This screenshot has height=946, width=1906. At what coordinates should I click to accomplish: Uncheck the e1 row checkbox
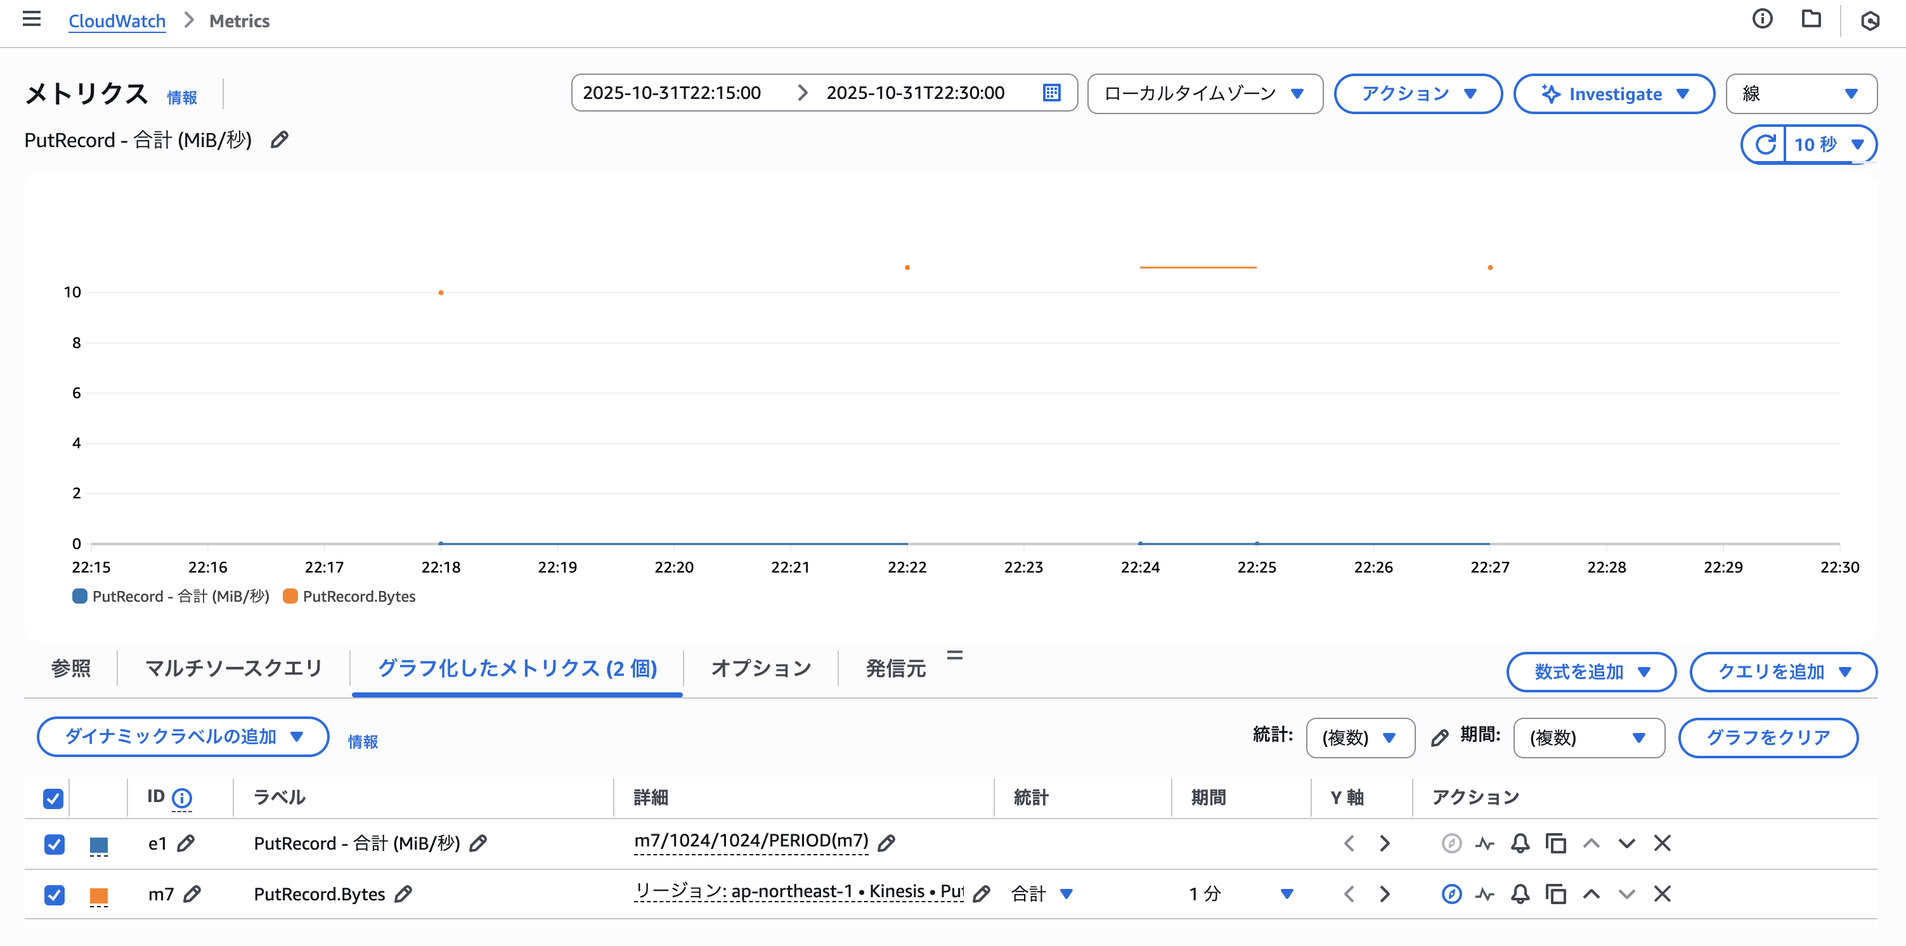click(54, 844)
